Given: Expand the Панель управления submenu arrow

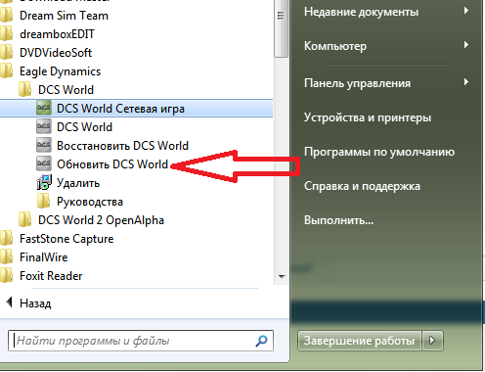Looking at the screenshot, I should pos(466,82).
